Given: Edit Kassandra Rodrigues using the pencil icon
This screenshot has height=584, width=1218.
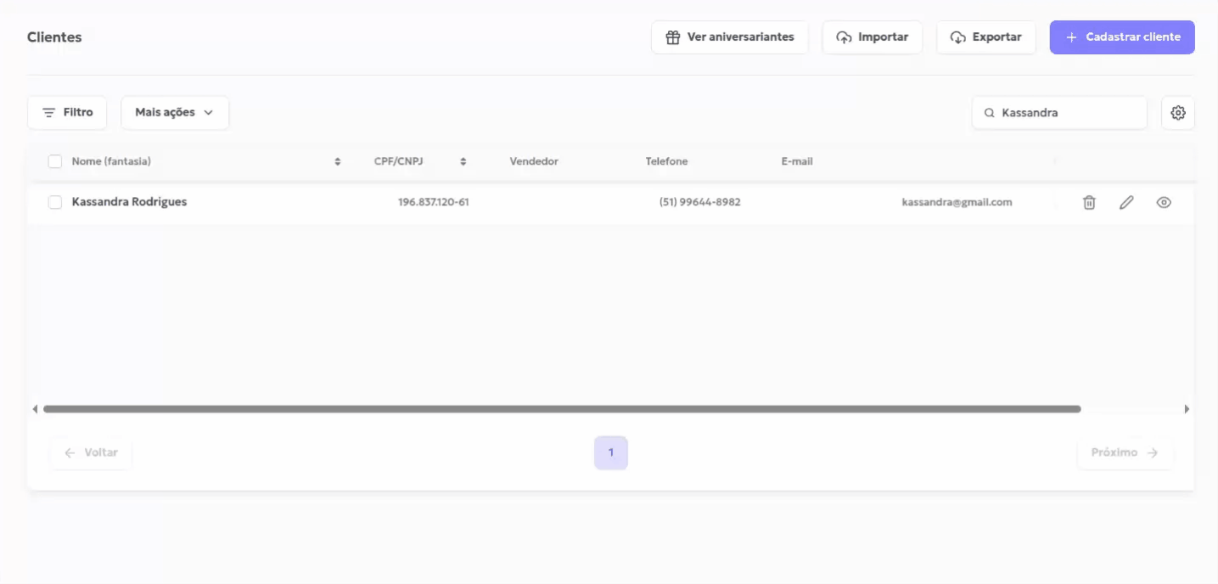Looking at the screenshot, I should [1126, 202].
